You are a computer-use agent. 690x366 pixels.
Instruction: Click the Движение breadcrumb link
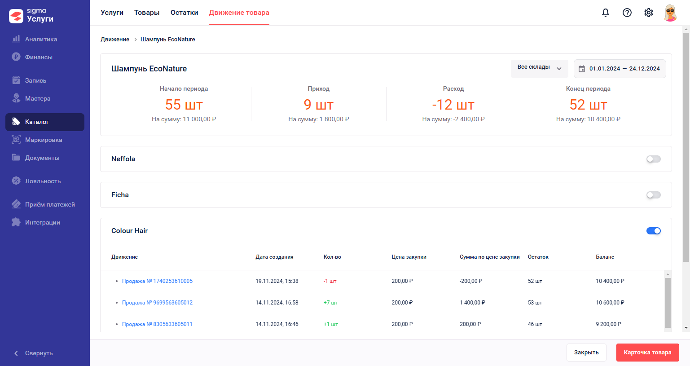(115, 40)
